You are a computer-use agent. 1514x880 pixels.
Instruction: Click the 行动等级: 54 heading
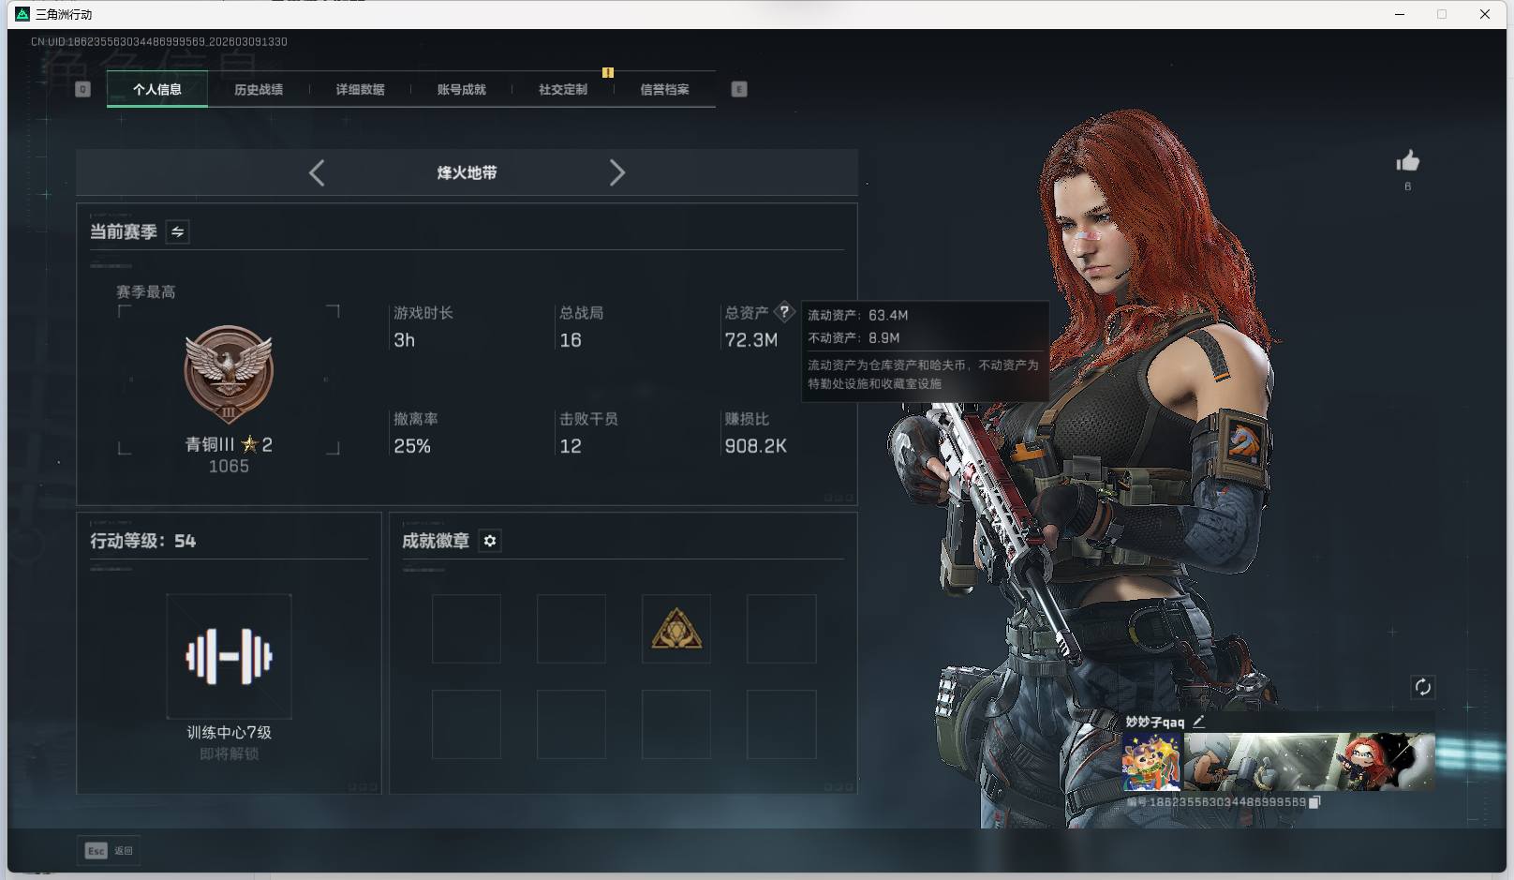tap(142, 541)
